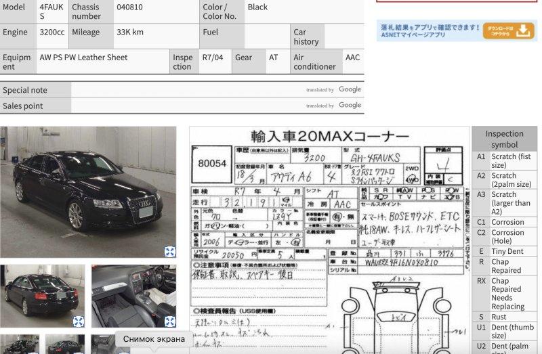Click the Снимок экрана tooltip label

coord(154,339)
